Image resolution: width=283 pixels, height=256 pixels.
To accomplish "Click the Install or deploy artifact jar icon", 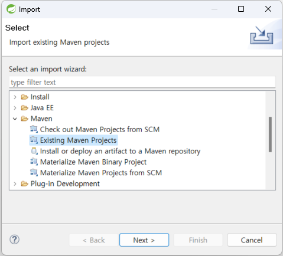I will pyautogui.click(x=34, y=151).
